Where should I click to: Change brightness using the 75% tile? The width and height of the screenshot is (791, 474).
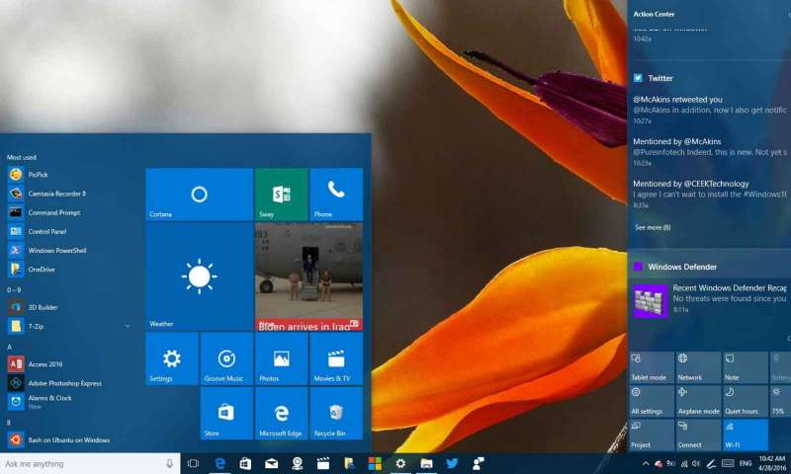pyautogui.click(x=780, y=401)
